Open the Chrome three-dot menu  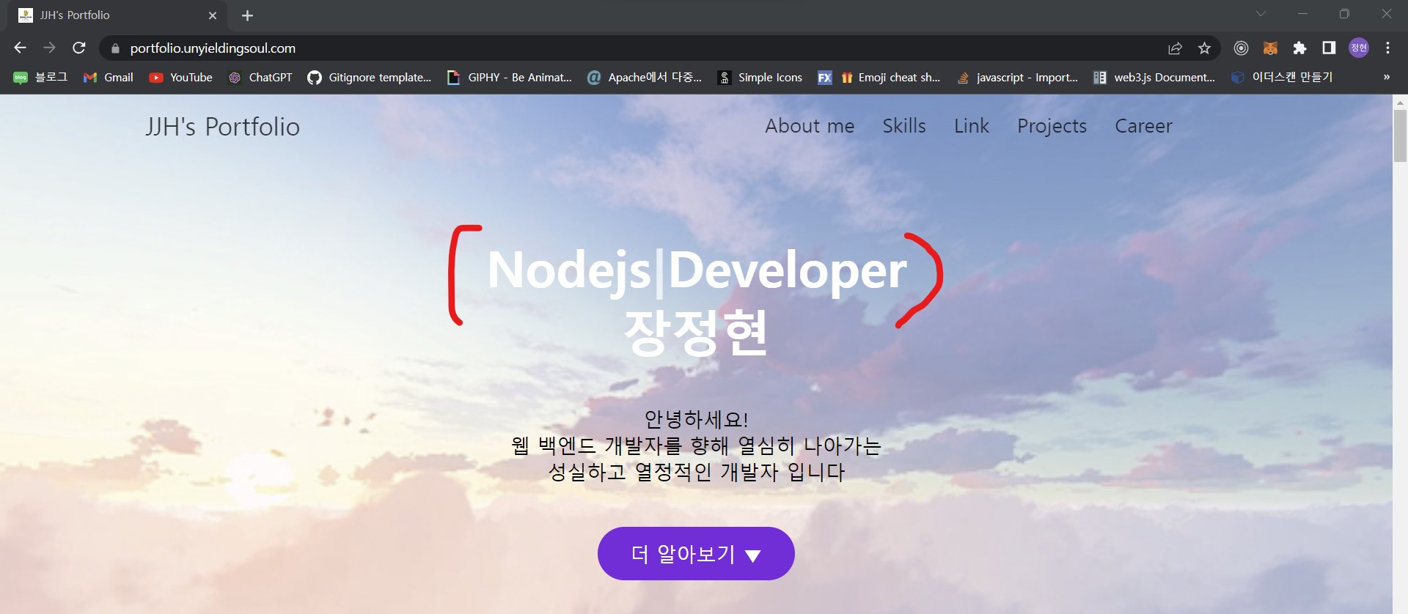[1387, 48]
